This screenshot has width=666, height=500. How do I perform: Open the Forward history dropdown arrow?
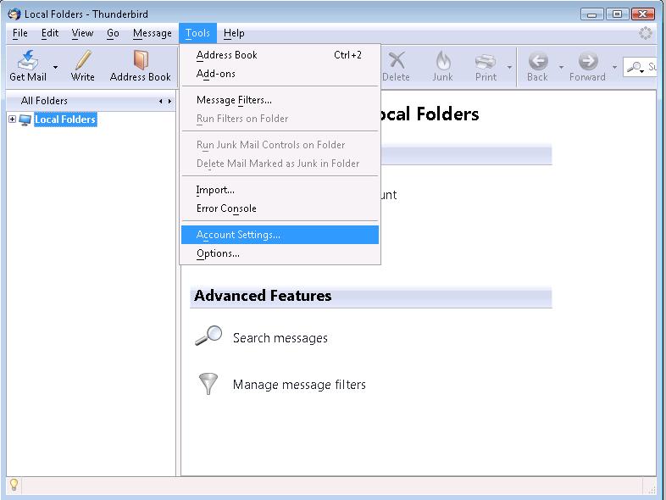pos(614,67)
